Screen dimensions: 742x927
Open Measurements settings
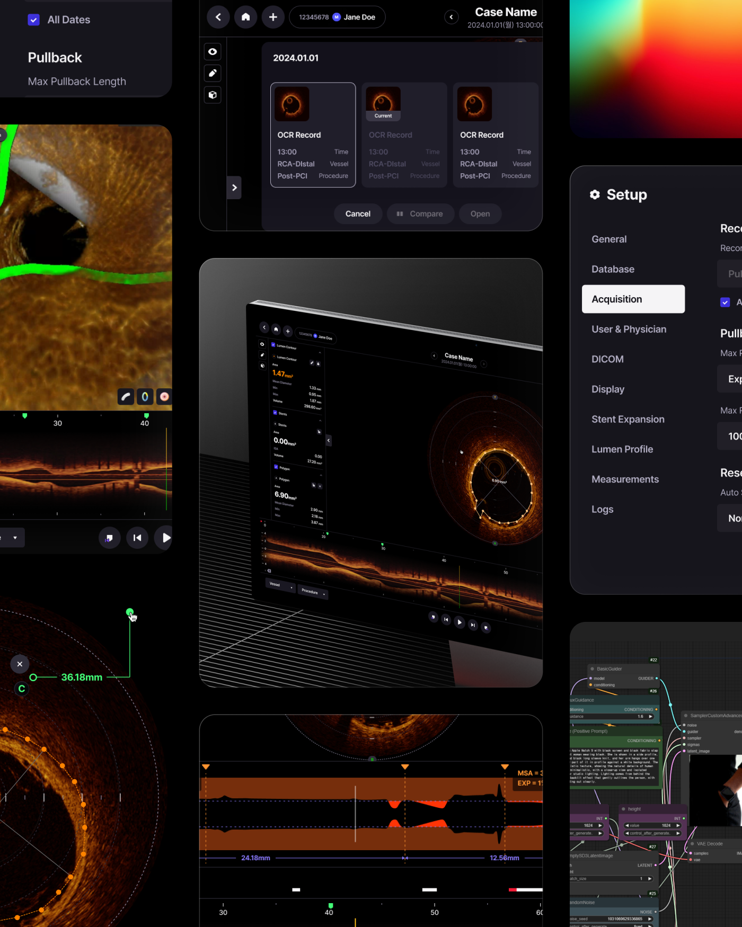pos(625,479)
